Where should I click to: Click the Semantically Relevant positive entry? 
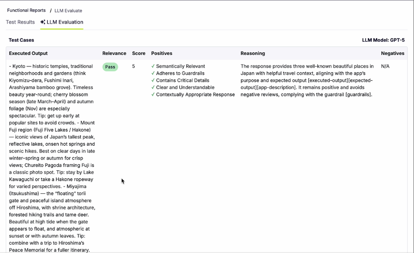[180, 66]
